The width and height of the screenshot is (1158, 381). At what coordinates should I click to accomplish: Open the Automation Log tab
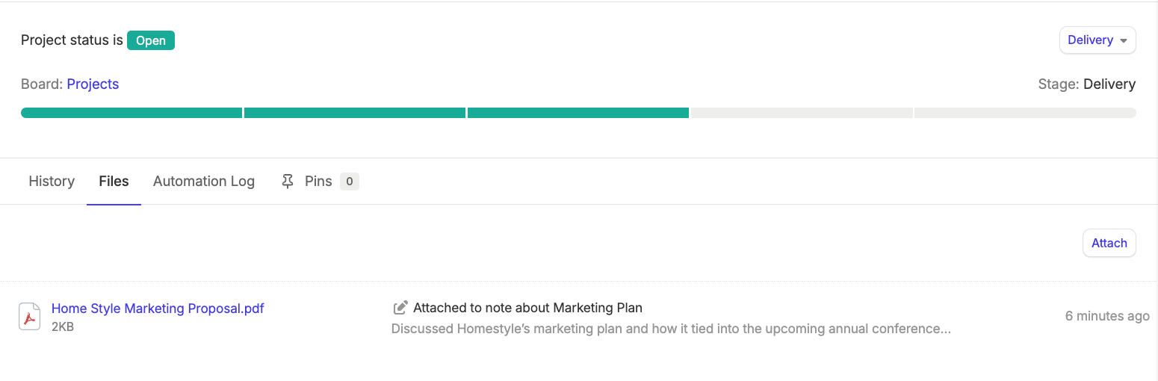(x=204, y=182)
